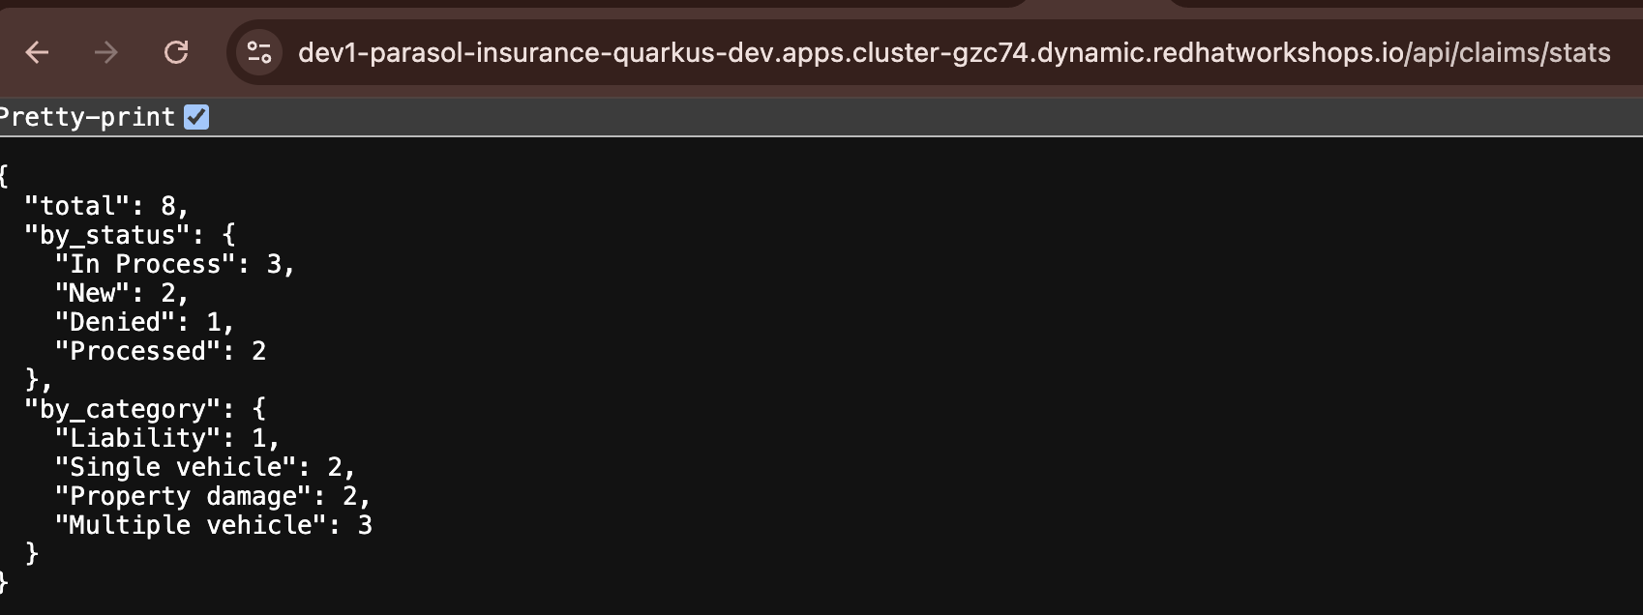Viewport: 1643px width, 615px height.
Task: Focus the address bar URL
Action: [953, 52]
